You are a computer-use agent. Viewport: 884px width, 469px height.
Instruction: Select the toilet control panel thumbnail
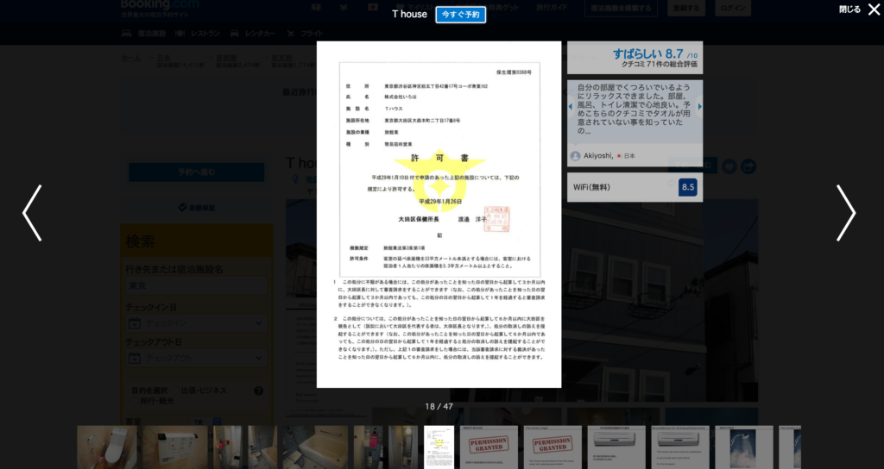[175, 447]
